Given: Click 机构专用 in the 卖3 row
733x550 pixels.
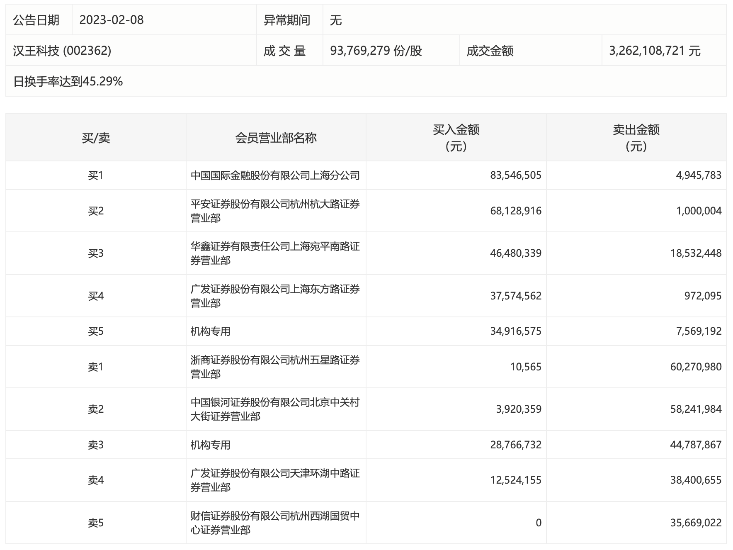Looking at the screenshot, I should click(210, 445).
